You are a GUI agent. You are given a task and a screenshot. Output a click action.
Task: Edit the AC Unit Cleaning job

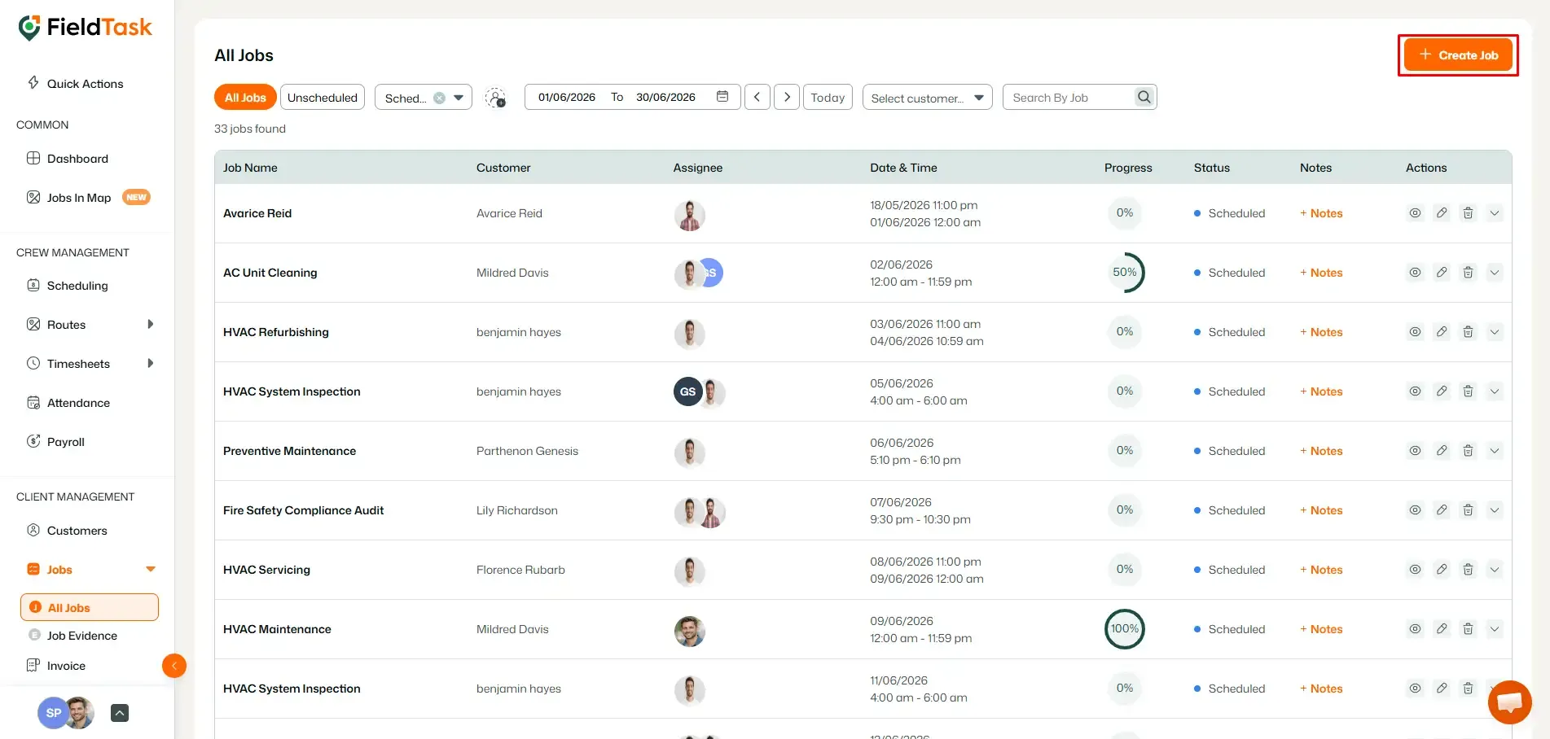click(x=1442, y=273)
